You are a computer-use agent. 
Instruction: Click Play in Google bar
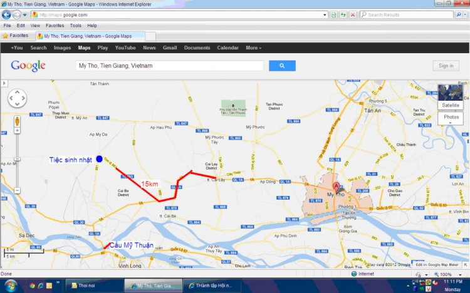[103, 48]
